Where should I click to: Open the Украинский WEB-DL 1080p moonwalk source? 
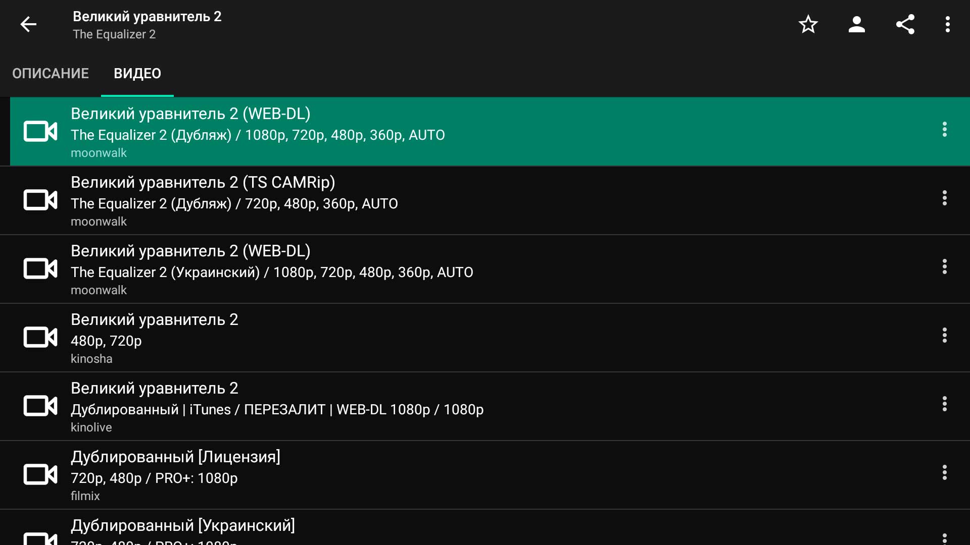[x=272, y=269]
